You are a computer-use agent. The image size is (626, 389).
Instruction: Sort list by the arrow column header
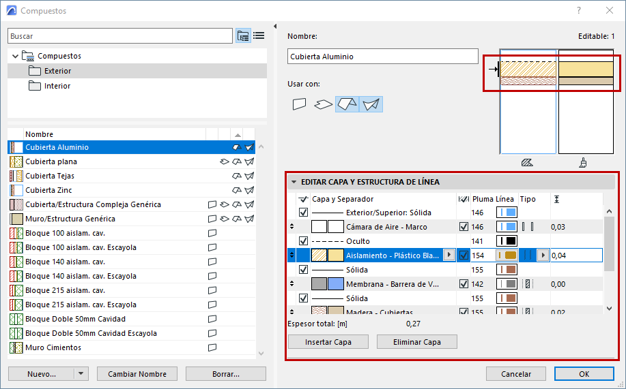click(x=237, y=134)
